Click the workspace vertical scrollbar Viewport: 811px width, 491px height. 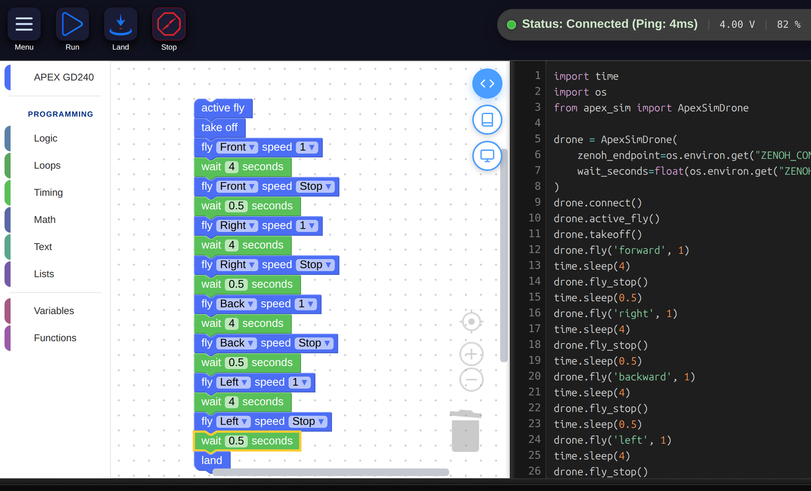click(504, 256)
